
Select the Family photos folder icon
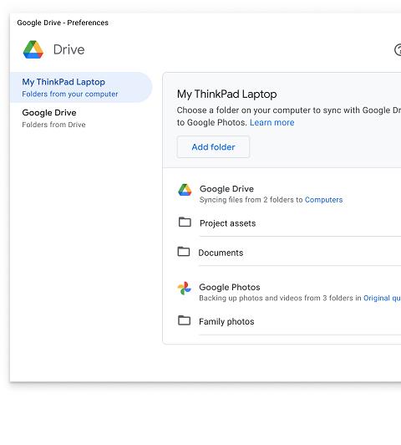point(184,320)
